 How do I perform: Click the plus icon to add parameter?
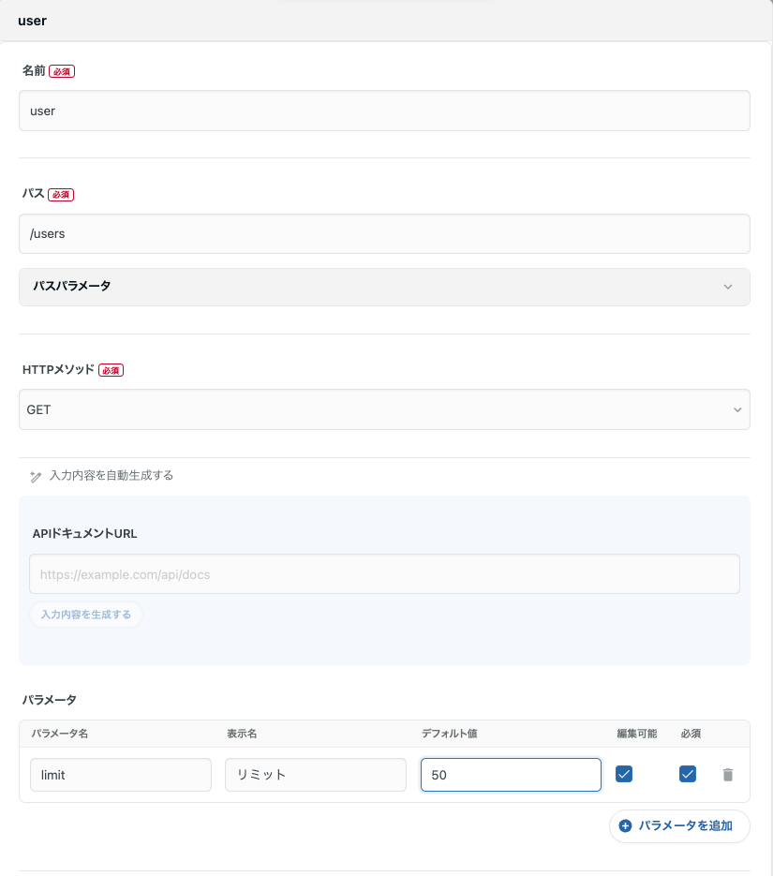coord(626,826)
